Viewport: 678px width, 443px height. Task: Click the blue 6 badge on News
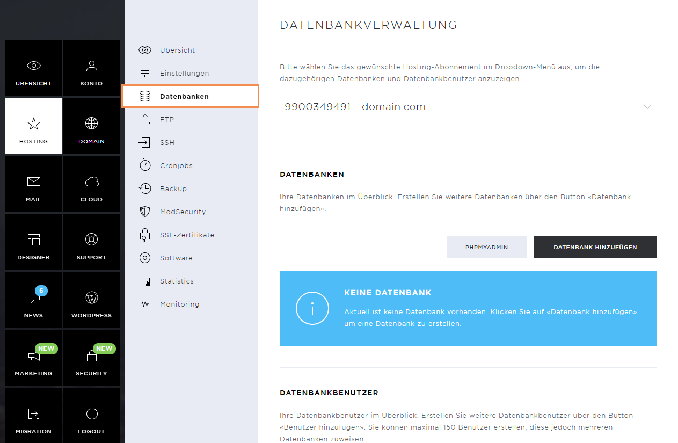pyautogui.click(x=41, y=291)
